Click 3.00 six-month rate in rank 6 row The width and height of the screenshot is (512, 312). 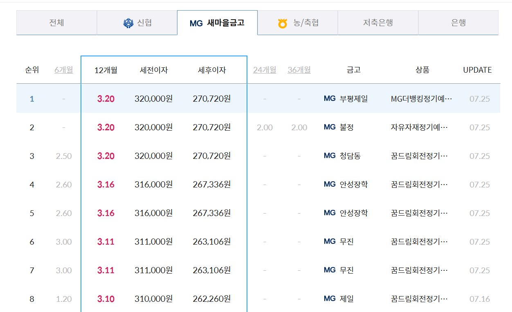[x=64, y=242]
